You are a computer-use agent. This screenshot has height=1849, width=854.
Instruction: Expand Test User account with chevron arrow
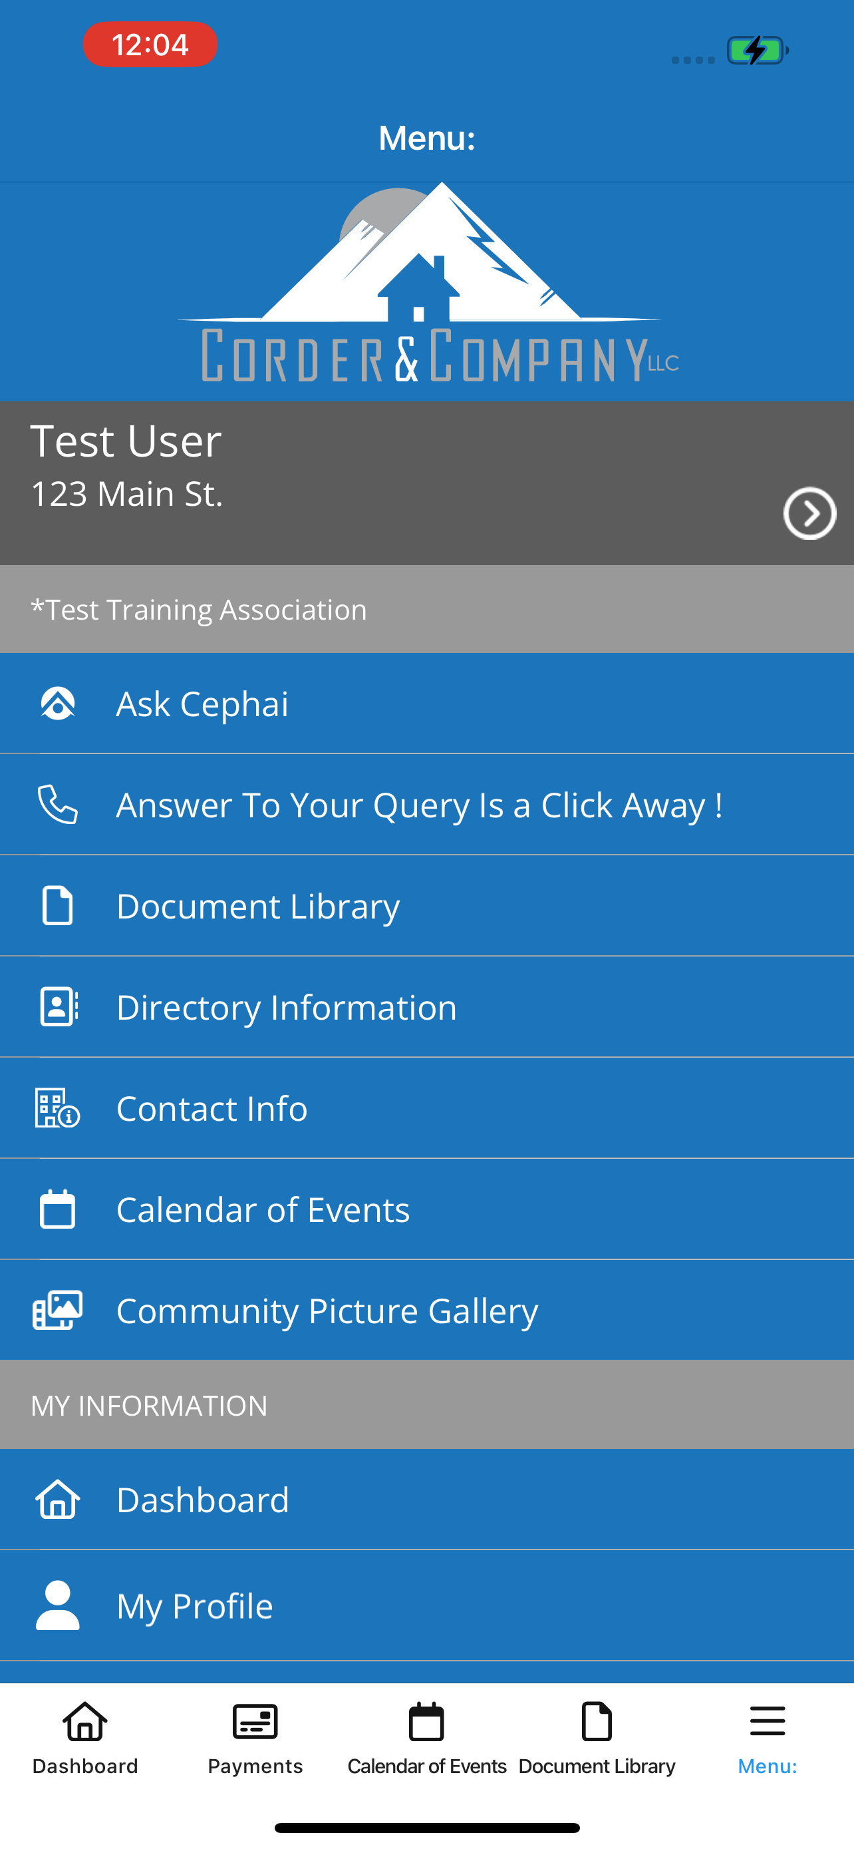point(809,513)
